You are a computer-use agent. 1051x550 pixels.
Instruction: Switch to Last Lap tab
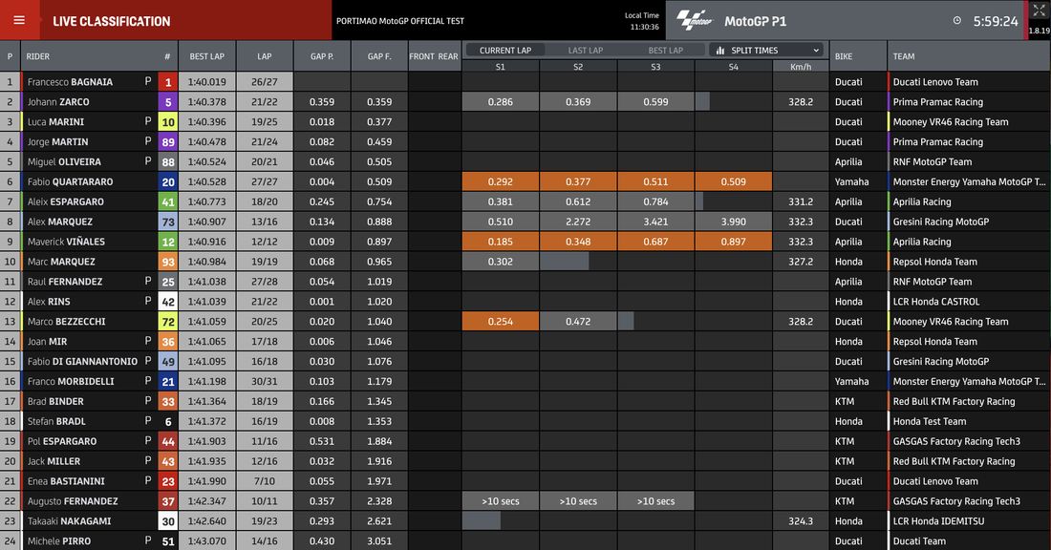click(585, 51)
